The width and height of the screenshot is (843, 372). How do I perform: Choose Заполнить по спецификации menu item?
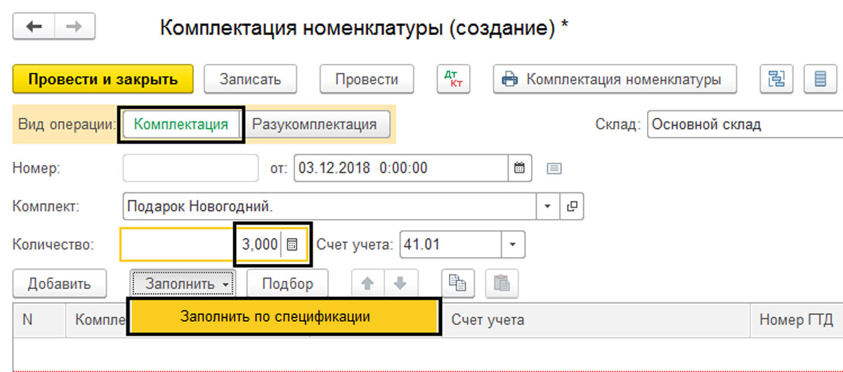click(285, 317)
